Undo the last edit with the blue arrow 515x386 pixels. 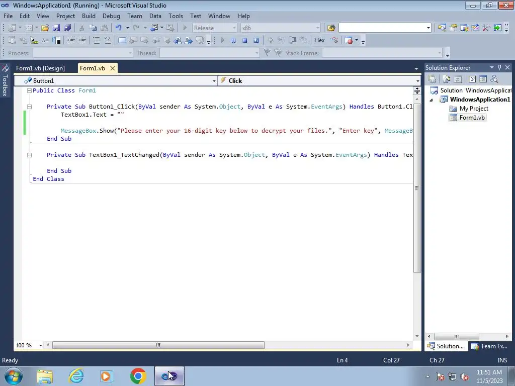coord(119,28)
